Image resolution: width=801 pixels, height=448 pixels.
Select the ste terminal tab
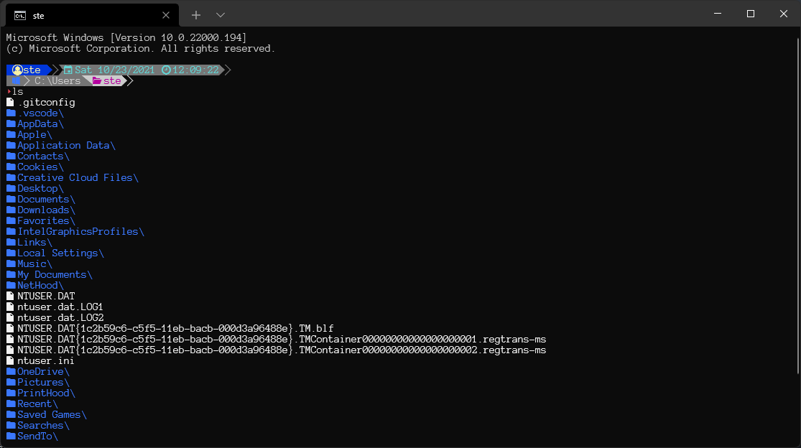(86, 15)
